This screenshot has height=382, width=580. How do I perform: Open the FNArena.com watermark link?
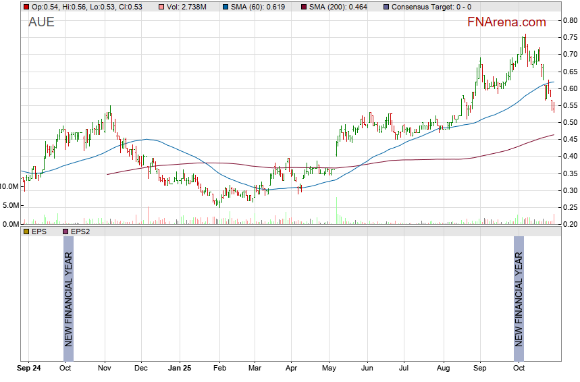pyautogui.click(x=506, y=22)
